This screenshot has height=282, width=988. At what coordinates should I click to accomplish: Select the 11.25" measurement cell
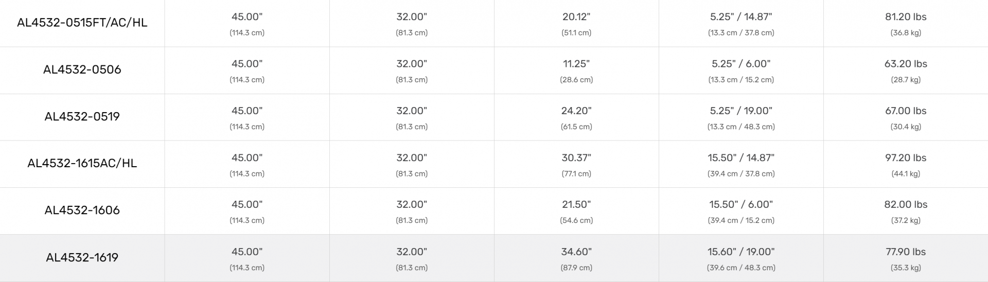pos(576,64)
